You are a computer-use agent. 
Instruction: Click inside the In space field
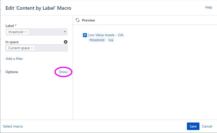(x=37, y=48)
